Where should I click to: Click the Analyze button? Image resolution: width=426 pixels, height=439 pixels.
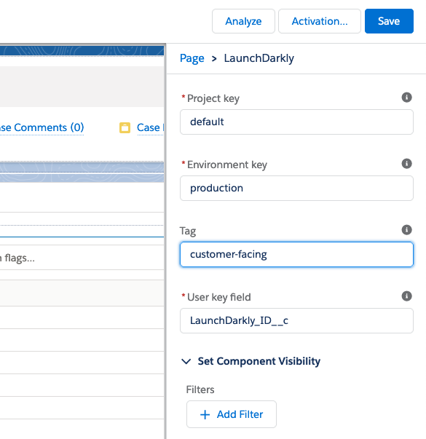coord(243,21)
